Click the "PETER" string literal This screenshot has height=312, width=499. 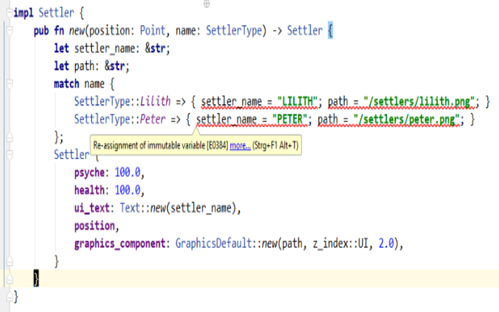(289, 120)
